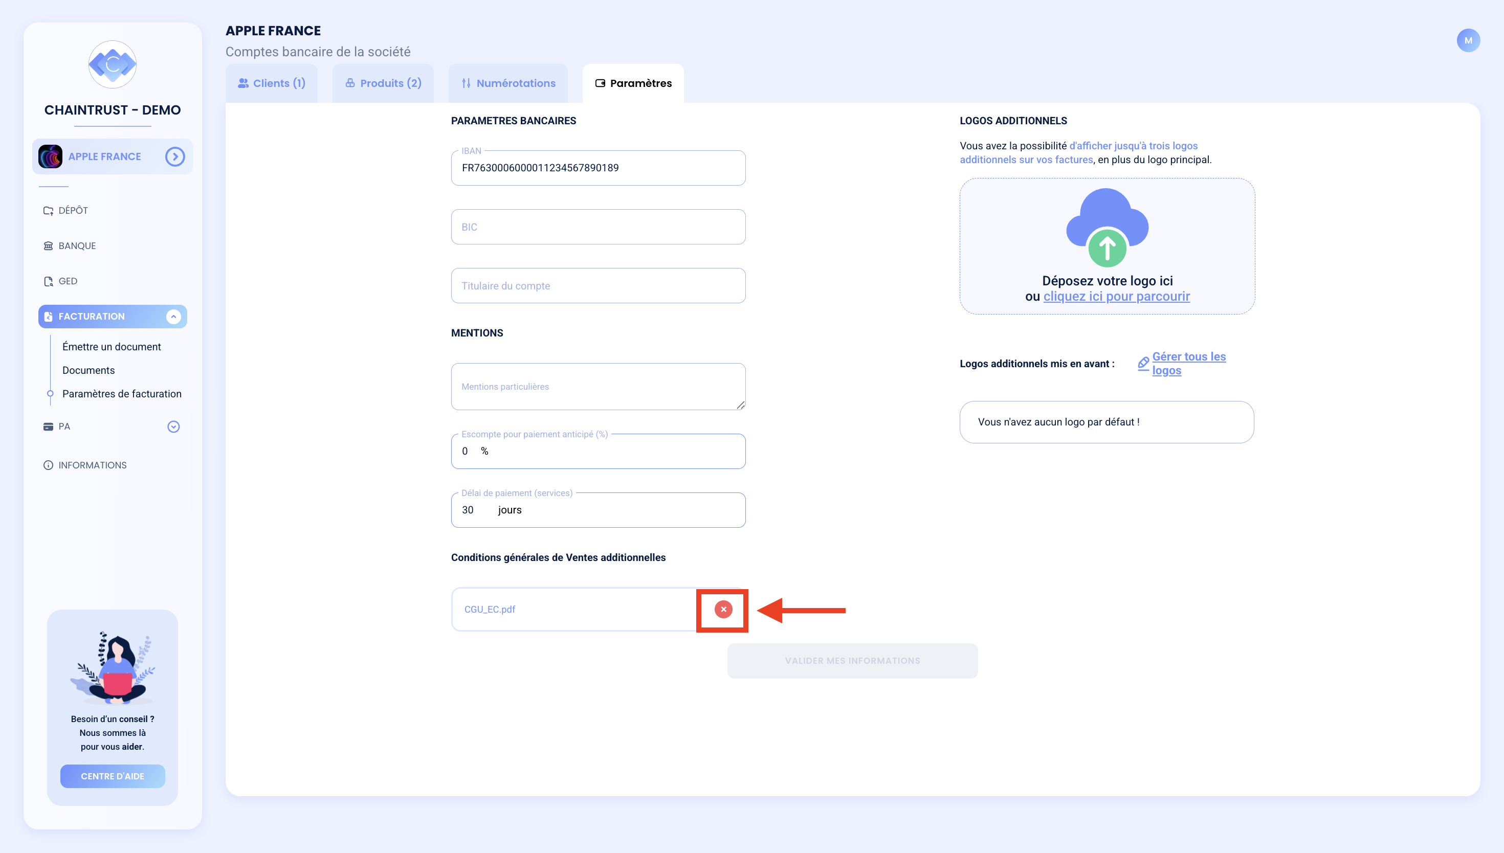Switch to the Produits (2) tab
The width and height of the screenshot is (1504, 853).
383,83
